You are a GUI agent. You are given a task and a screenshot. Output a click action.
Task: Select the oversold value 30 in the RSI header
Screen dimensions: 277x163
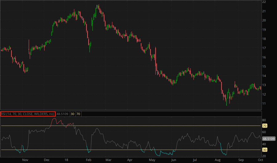pyautogui.click(x=73, y=114)
